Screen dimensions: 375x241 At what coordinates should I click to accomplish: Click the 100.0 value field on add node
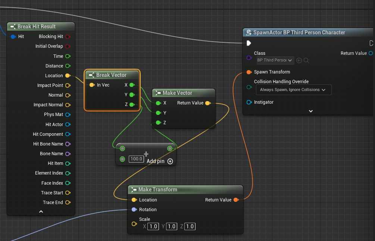(136, 159)
